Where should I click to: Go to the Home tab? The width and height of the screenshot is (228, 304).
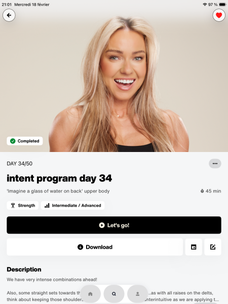(x=90, y=294)
